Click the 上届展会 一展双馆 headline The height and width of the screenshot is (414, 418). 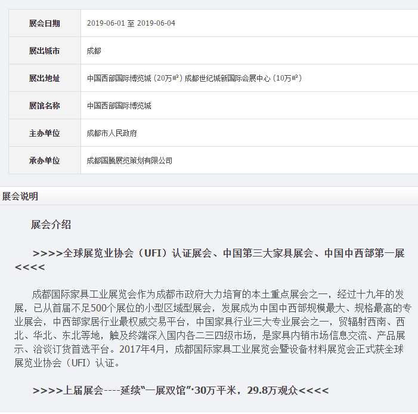tap(181, 391)
